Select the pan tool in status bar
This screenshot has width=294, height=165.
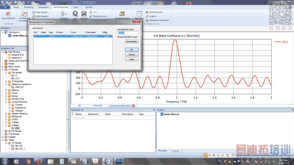pos(209,155)
